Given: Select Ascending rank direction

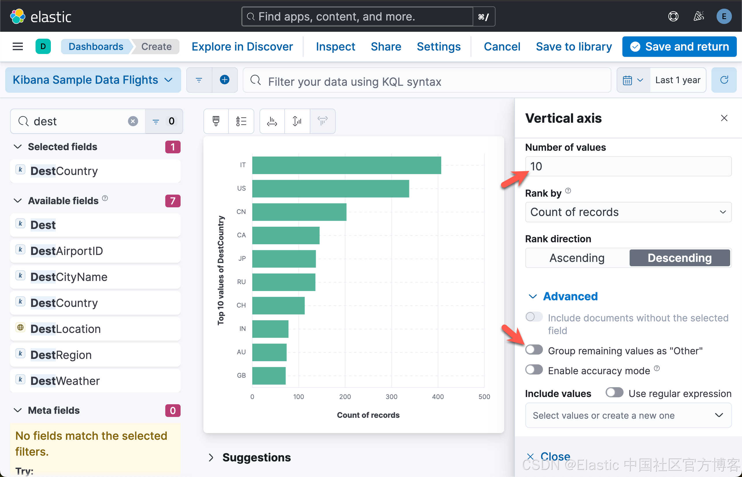Looking at the screenshot, I should (577, 258).
